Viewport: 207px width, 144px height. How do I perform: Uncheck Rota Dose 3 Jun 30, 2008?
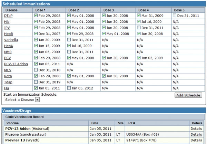click(x=104, y=76)
